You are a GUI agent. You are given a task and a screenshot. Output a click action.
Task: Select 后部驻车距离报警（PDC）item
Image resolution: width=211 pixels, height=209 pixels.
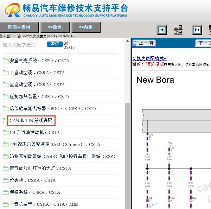[53, 109]
